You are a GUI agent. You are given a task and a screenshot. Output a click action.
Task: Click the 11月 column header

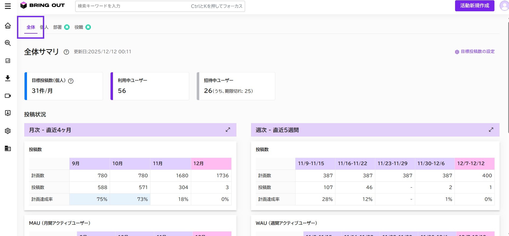point(170,163)
